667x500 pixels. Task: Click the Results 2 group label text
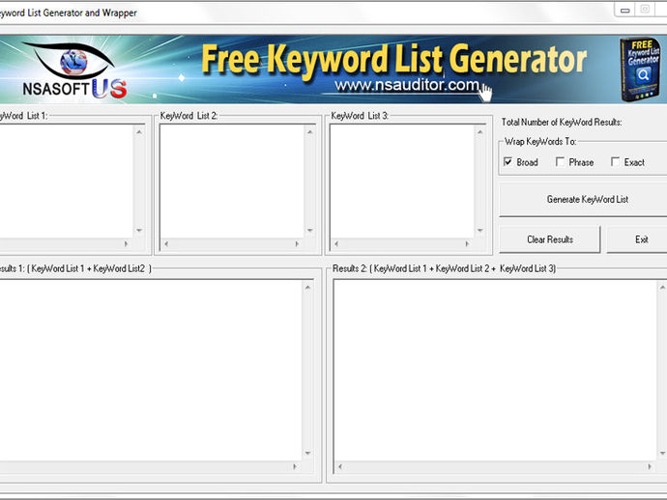coord(444,268)
